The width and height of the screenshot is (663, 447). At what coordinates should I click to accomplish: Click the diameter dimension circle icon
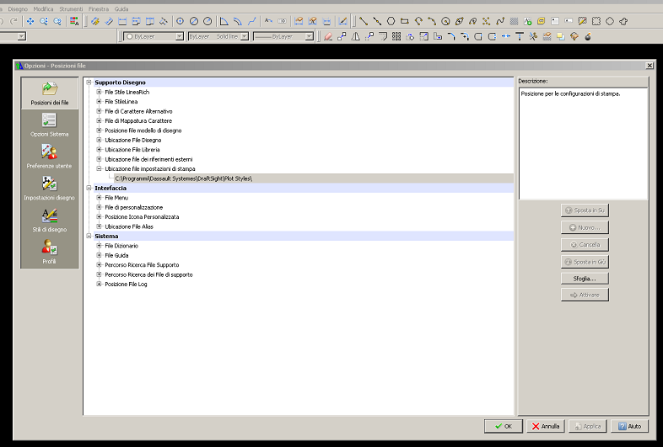194,21
